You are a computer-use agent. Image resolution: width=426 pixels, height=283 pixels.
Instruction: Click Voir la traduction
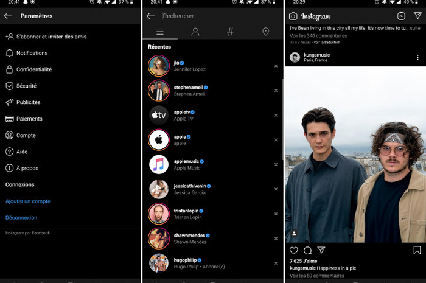click(327, 43)
